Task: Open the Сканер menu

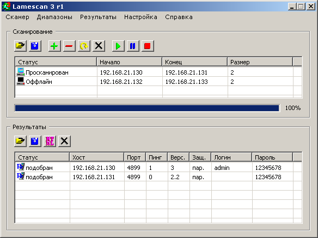Action: (x=17, y=17)
